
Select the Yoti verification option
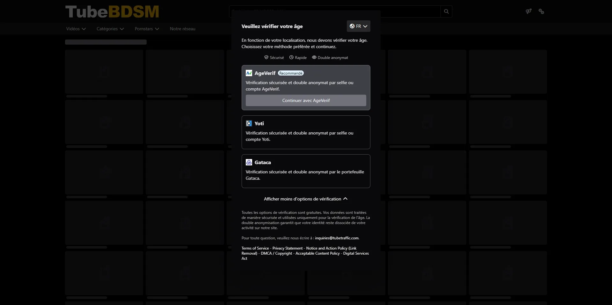click(306, 132)
